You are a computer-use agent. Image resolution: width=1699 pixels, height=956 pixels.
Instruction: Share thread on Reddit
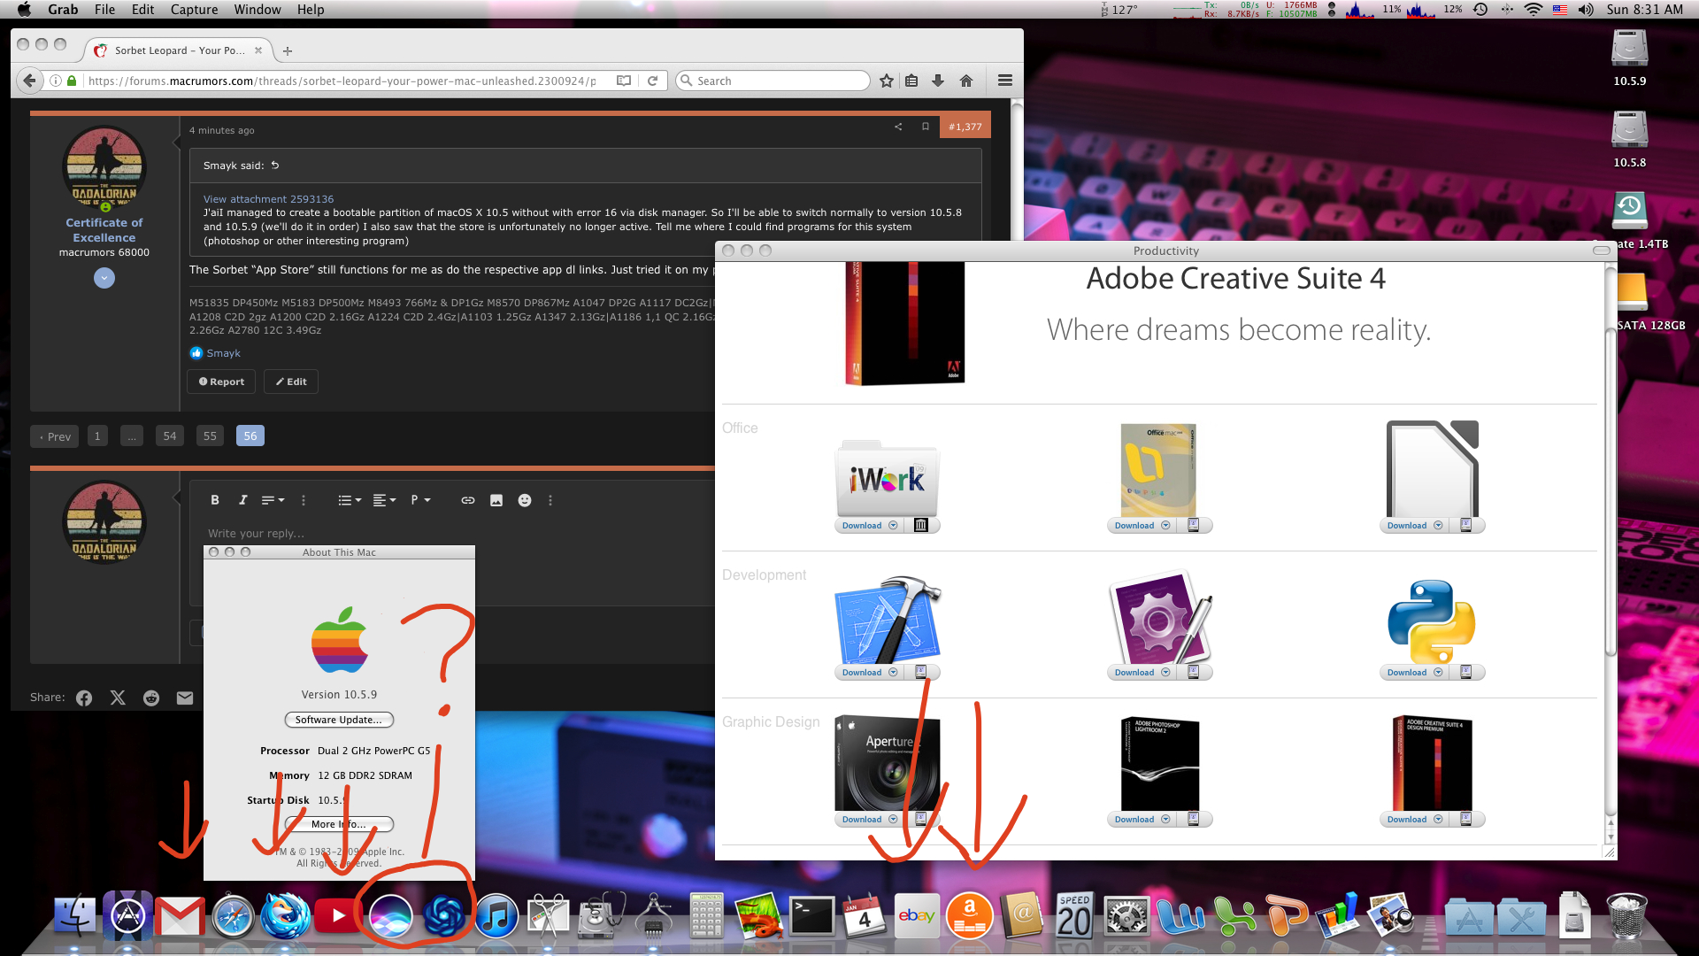pos(151,698)
